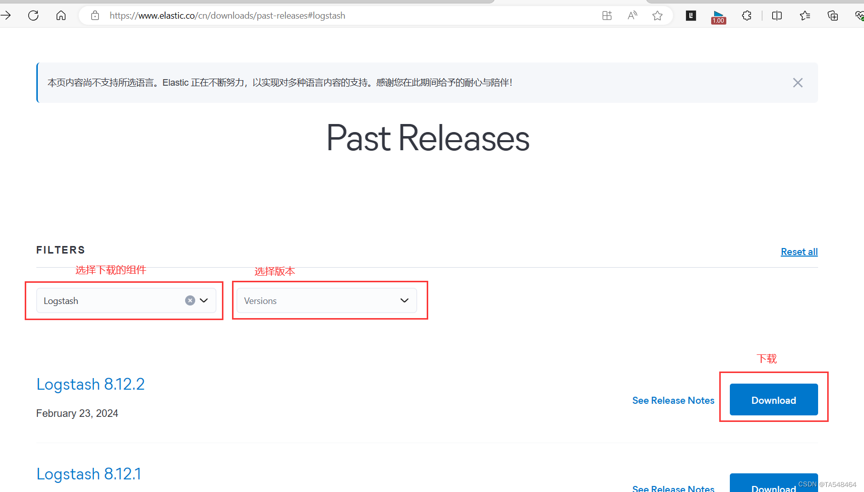Click the Past Releases heading
This screenshot has width=864, height=492.
428,138
